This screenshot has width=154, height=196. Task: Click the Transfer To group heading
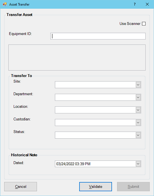21,76
